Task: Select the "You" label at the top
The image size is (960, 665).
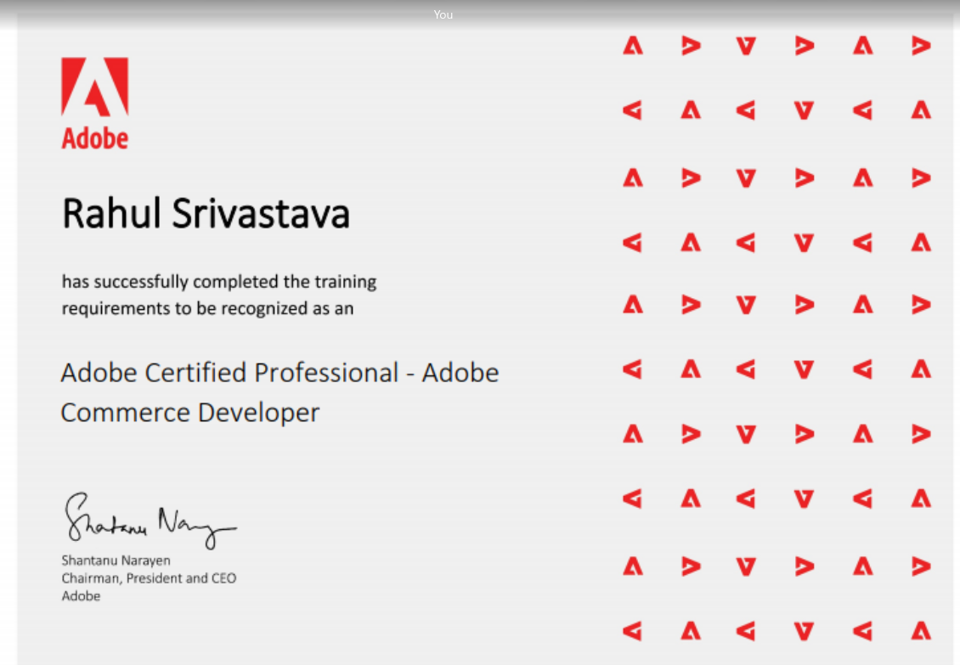Action: [x=443, y=14]
